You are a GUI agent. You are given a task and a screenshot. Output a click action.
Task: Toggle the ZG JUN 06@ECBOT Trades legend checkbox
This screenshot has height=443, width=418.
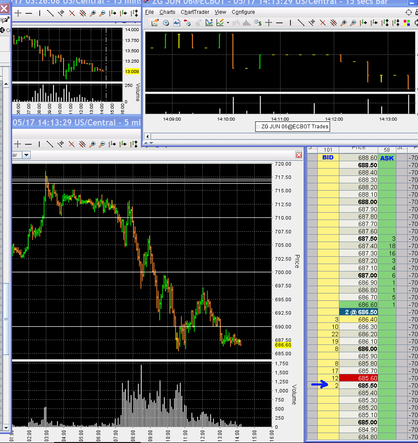coord(258,127)
